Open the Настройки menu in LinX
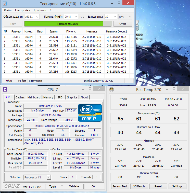The height and width of the screenshot is (193, 190). coord(23,10)
